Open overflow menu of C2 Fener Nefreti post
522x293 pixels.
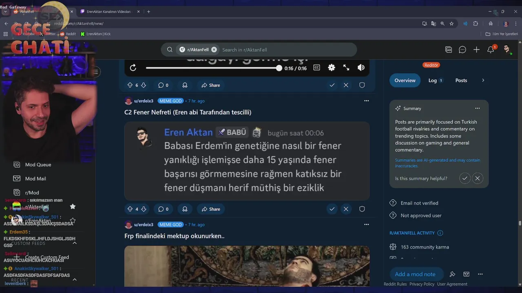tap(366, 101)
